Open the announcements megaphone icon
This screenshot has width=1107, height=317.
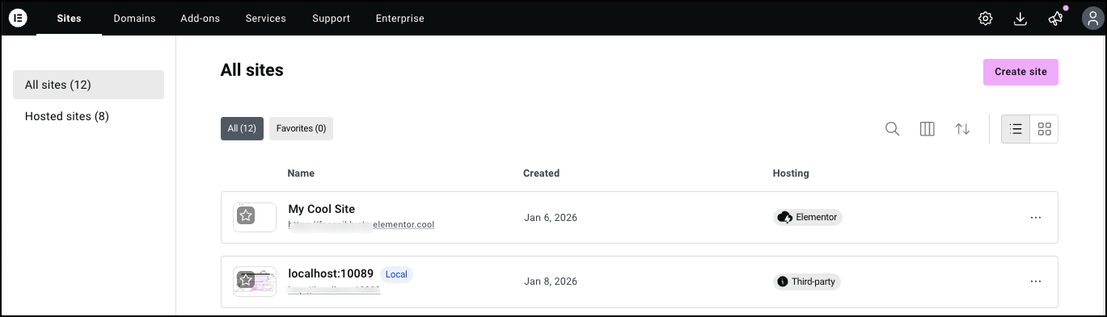point(1056,19)
